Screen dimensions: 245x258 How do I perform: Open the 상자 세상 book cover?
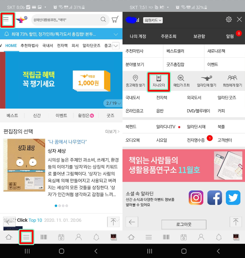(x=24, y=165)
